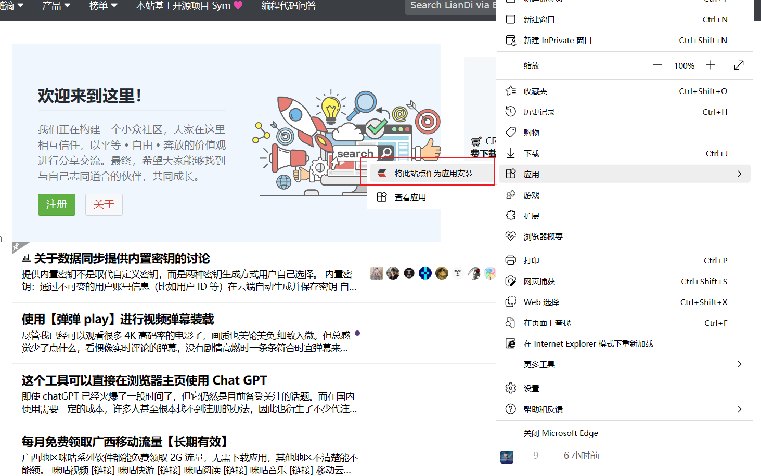Image resolution: width=761 pixels, height=476 pixels.
Task: Click the 浏览器概要 heart icon
Action: point(510,236)
